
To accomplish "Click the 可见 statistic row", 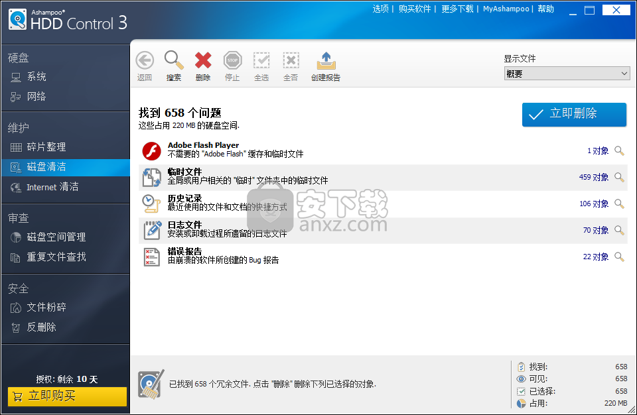I will [572, 379].
